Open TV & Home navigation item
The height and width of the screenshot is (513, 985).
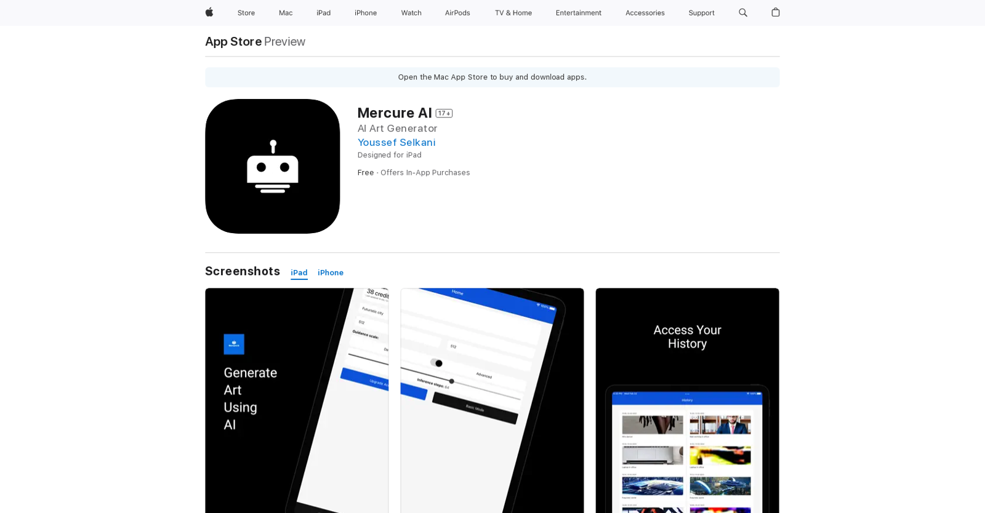click(x=513, y=13)
